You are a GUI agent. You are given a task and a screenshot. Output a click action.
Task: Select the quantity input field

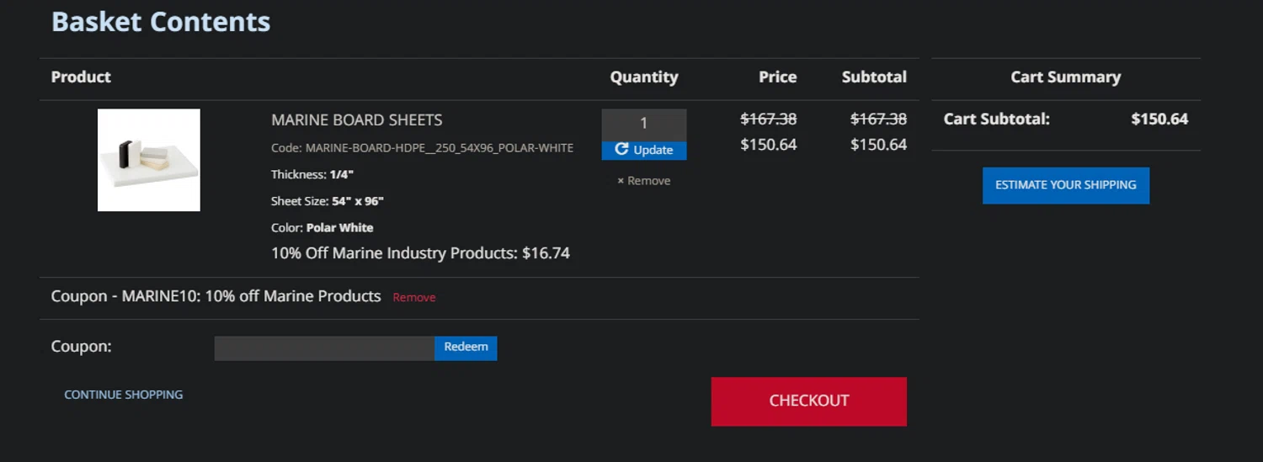click(644, 124)
